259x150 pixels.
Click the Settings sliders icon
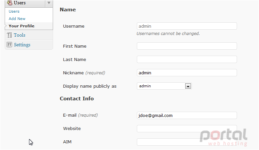9,45
